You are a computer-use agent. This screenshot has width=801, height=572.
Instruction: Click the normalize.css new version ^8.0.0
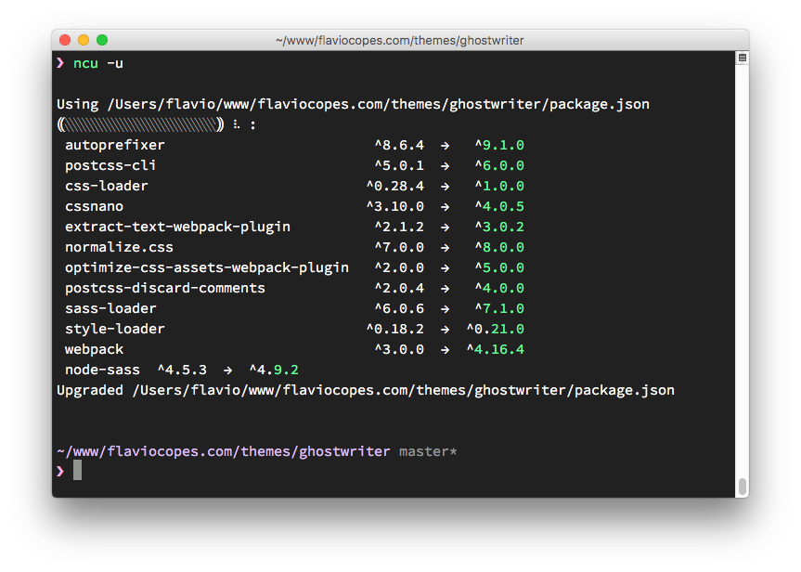click(x=499, y=247)
